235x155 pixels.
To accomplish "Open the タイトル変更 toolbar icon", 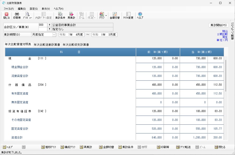I will (128, 15).
